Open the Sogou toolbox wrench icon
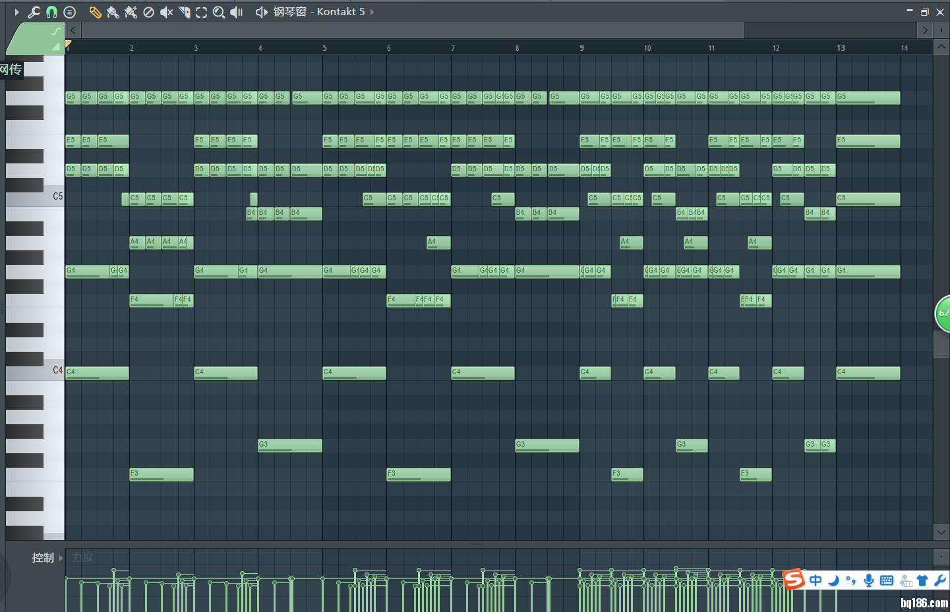This screenshot has width=950, height=612. (x=940, y=580)
